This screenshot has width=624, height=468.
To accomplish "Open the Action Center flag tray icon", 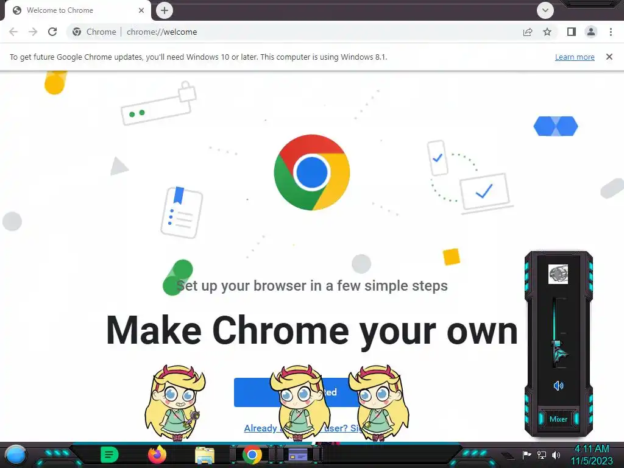I will click(x=526, y=455).
